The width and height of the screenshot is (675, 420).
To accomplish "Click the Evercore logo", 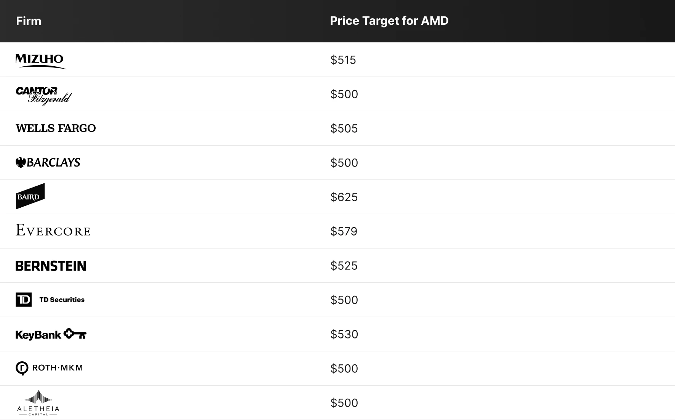I will click(x=53, y=230).
